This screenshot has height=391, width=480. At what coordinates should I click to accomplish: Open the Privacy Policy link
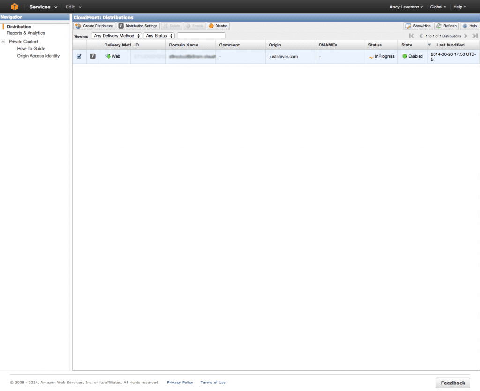click(x=180, y=382)
